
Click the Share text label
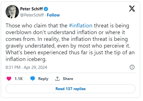tap(68, 79)
